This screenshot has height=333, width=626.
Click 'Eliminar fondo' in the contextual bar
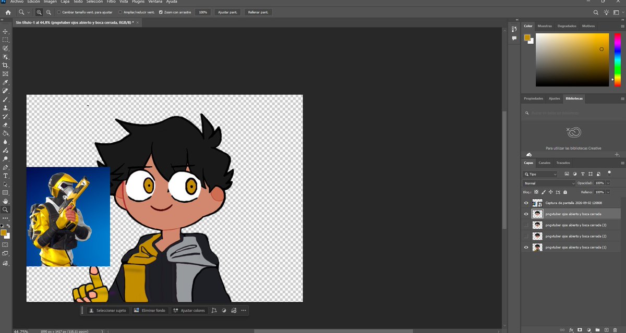pos(149,311)
